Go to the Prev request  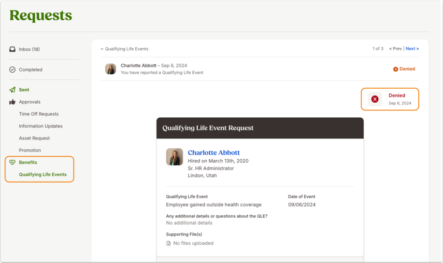tap(395, 49)
